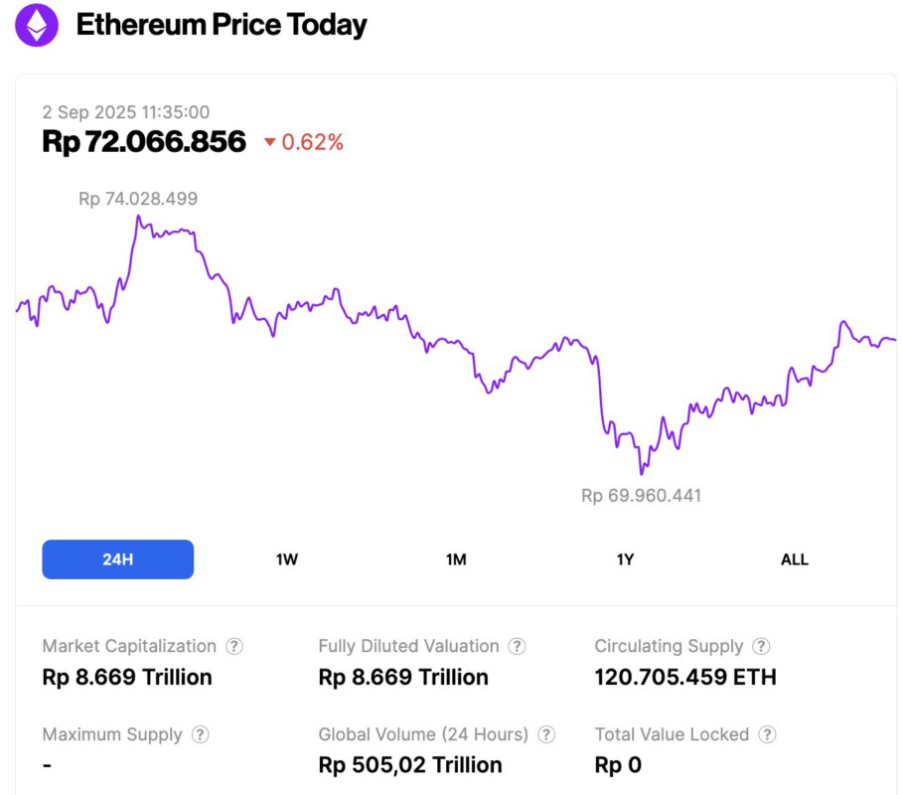
Task: Click the current price Rp 72.066.856
Action: [144, 141]
